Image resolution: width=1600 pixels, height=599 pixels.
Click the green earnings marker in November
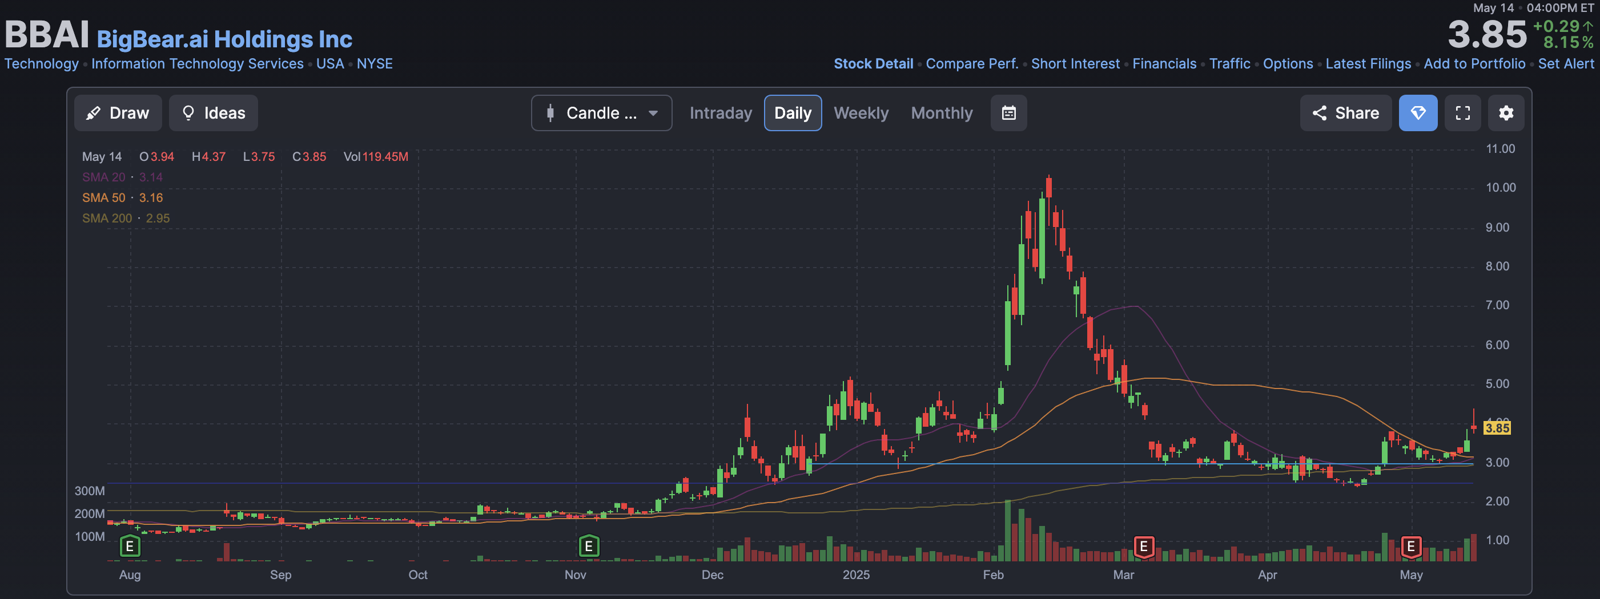589,547
